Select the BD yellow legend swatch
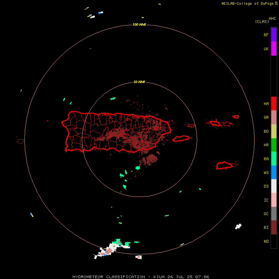Viewport: 279px width, 279px height. [274, 131]
